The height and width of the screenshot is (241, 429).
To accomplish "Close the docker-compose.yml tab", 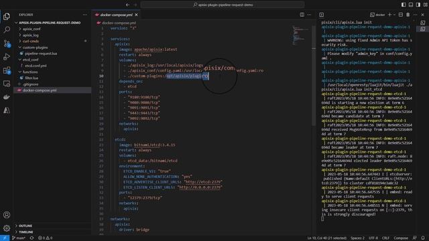I will (136, 15).
